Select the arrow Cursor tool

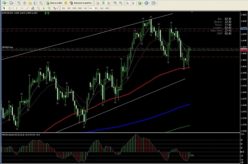coord(4,8)
